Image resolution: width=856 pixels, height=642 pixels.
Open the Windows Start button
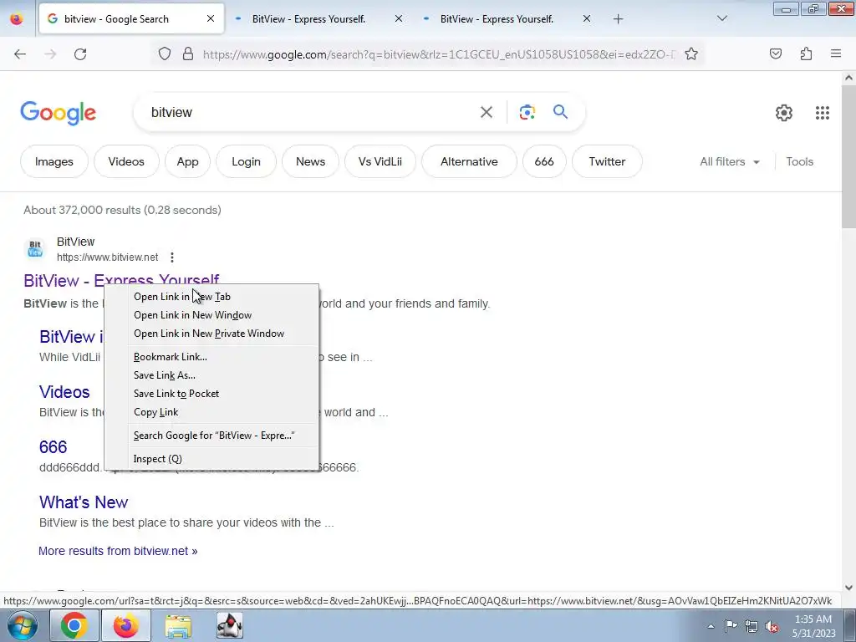(22, 625)
